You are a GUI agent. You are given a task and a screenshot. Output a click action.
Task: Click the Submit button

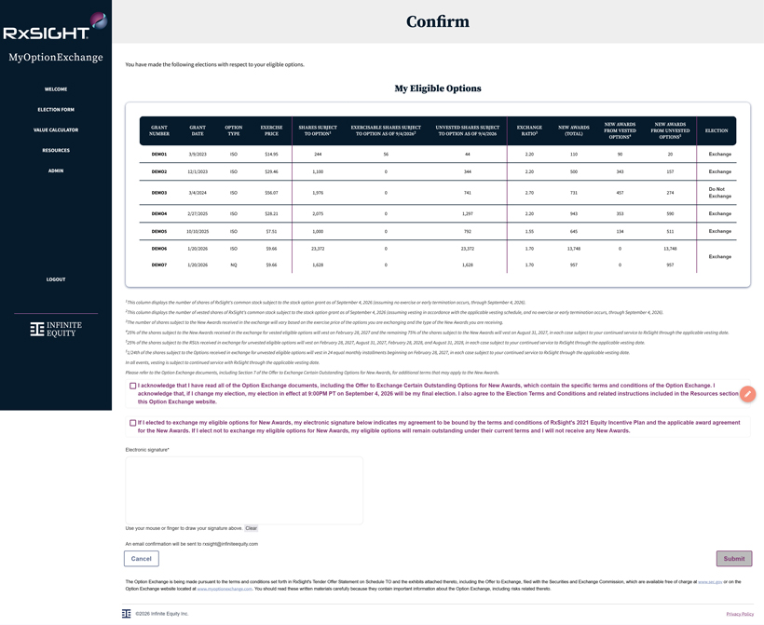tap(734, 559)
